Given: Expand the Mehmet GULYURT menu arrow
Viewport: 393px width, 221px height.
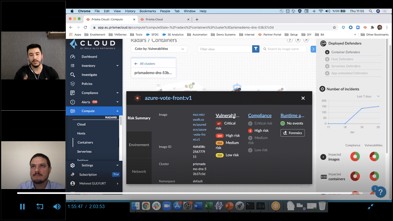Looking at the screenshot, I should 117,183.
